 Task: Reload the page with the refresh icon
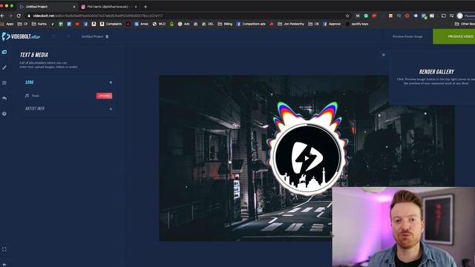tap(19, 16)
